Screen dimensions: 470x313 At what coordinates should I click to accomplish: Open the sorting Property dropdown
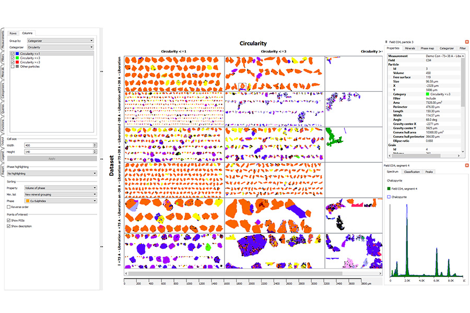(x=60, y=187)
